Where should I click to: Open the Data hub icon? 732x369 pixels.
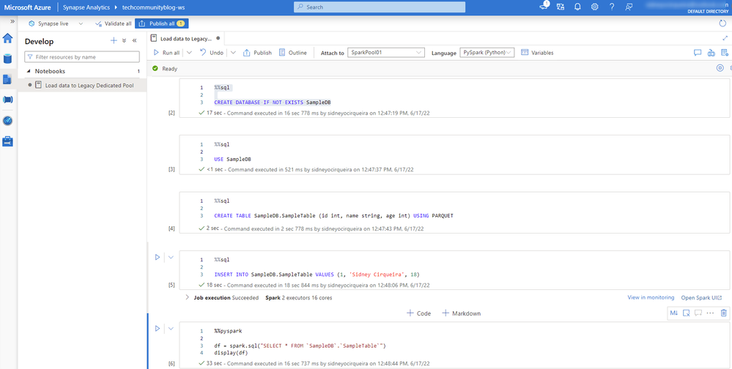8,59
